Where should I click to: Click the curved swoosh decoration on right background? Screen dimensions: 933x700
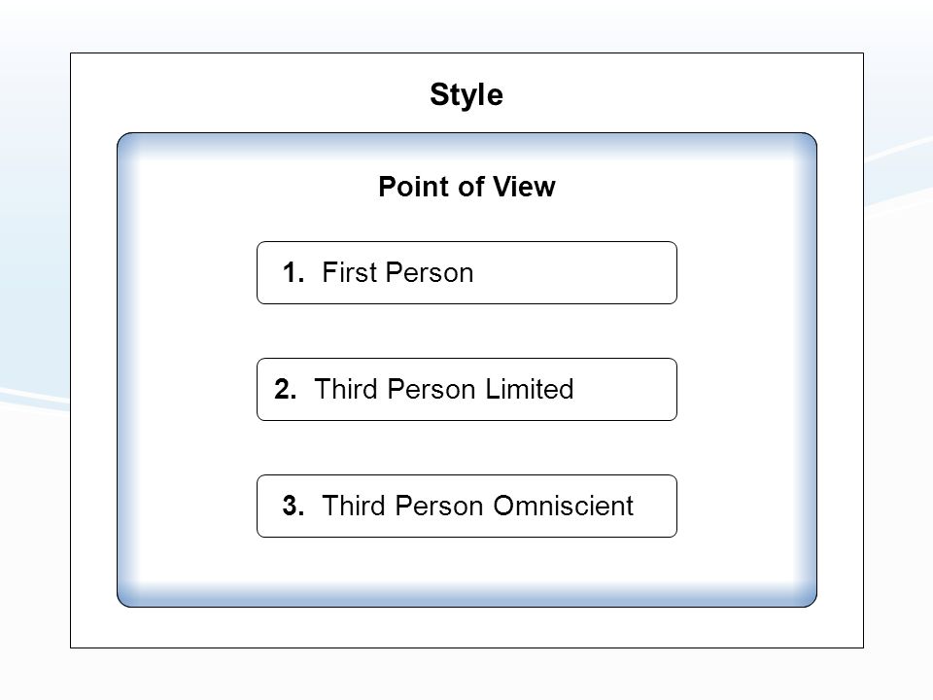(898, 173)
